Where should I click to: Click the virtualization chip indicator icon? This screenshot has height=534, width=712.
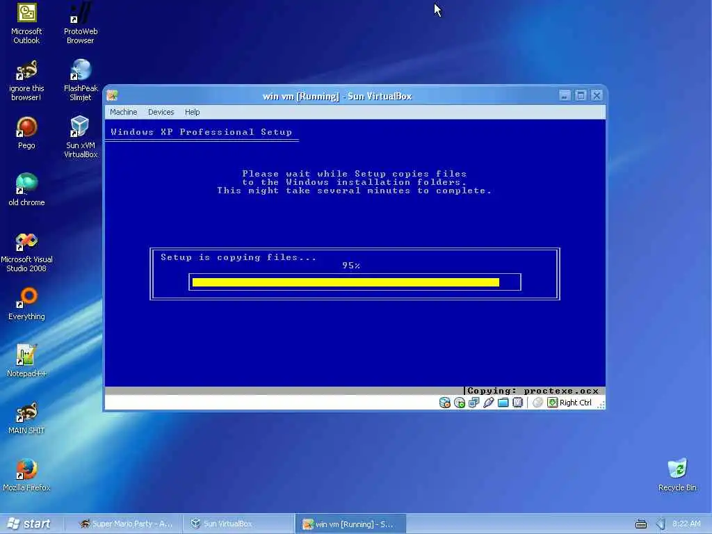point(517,403)
